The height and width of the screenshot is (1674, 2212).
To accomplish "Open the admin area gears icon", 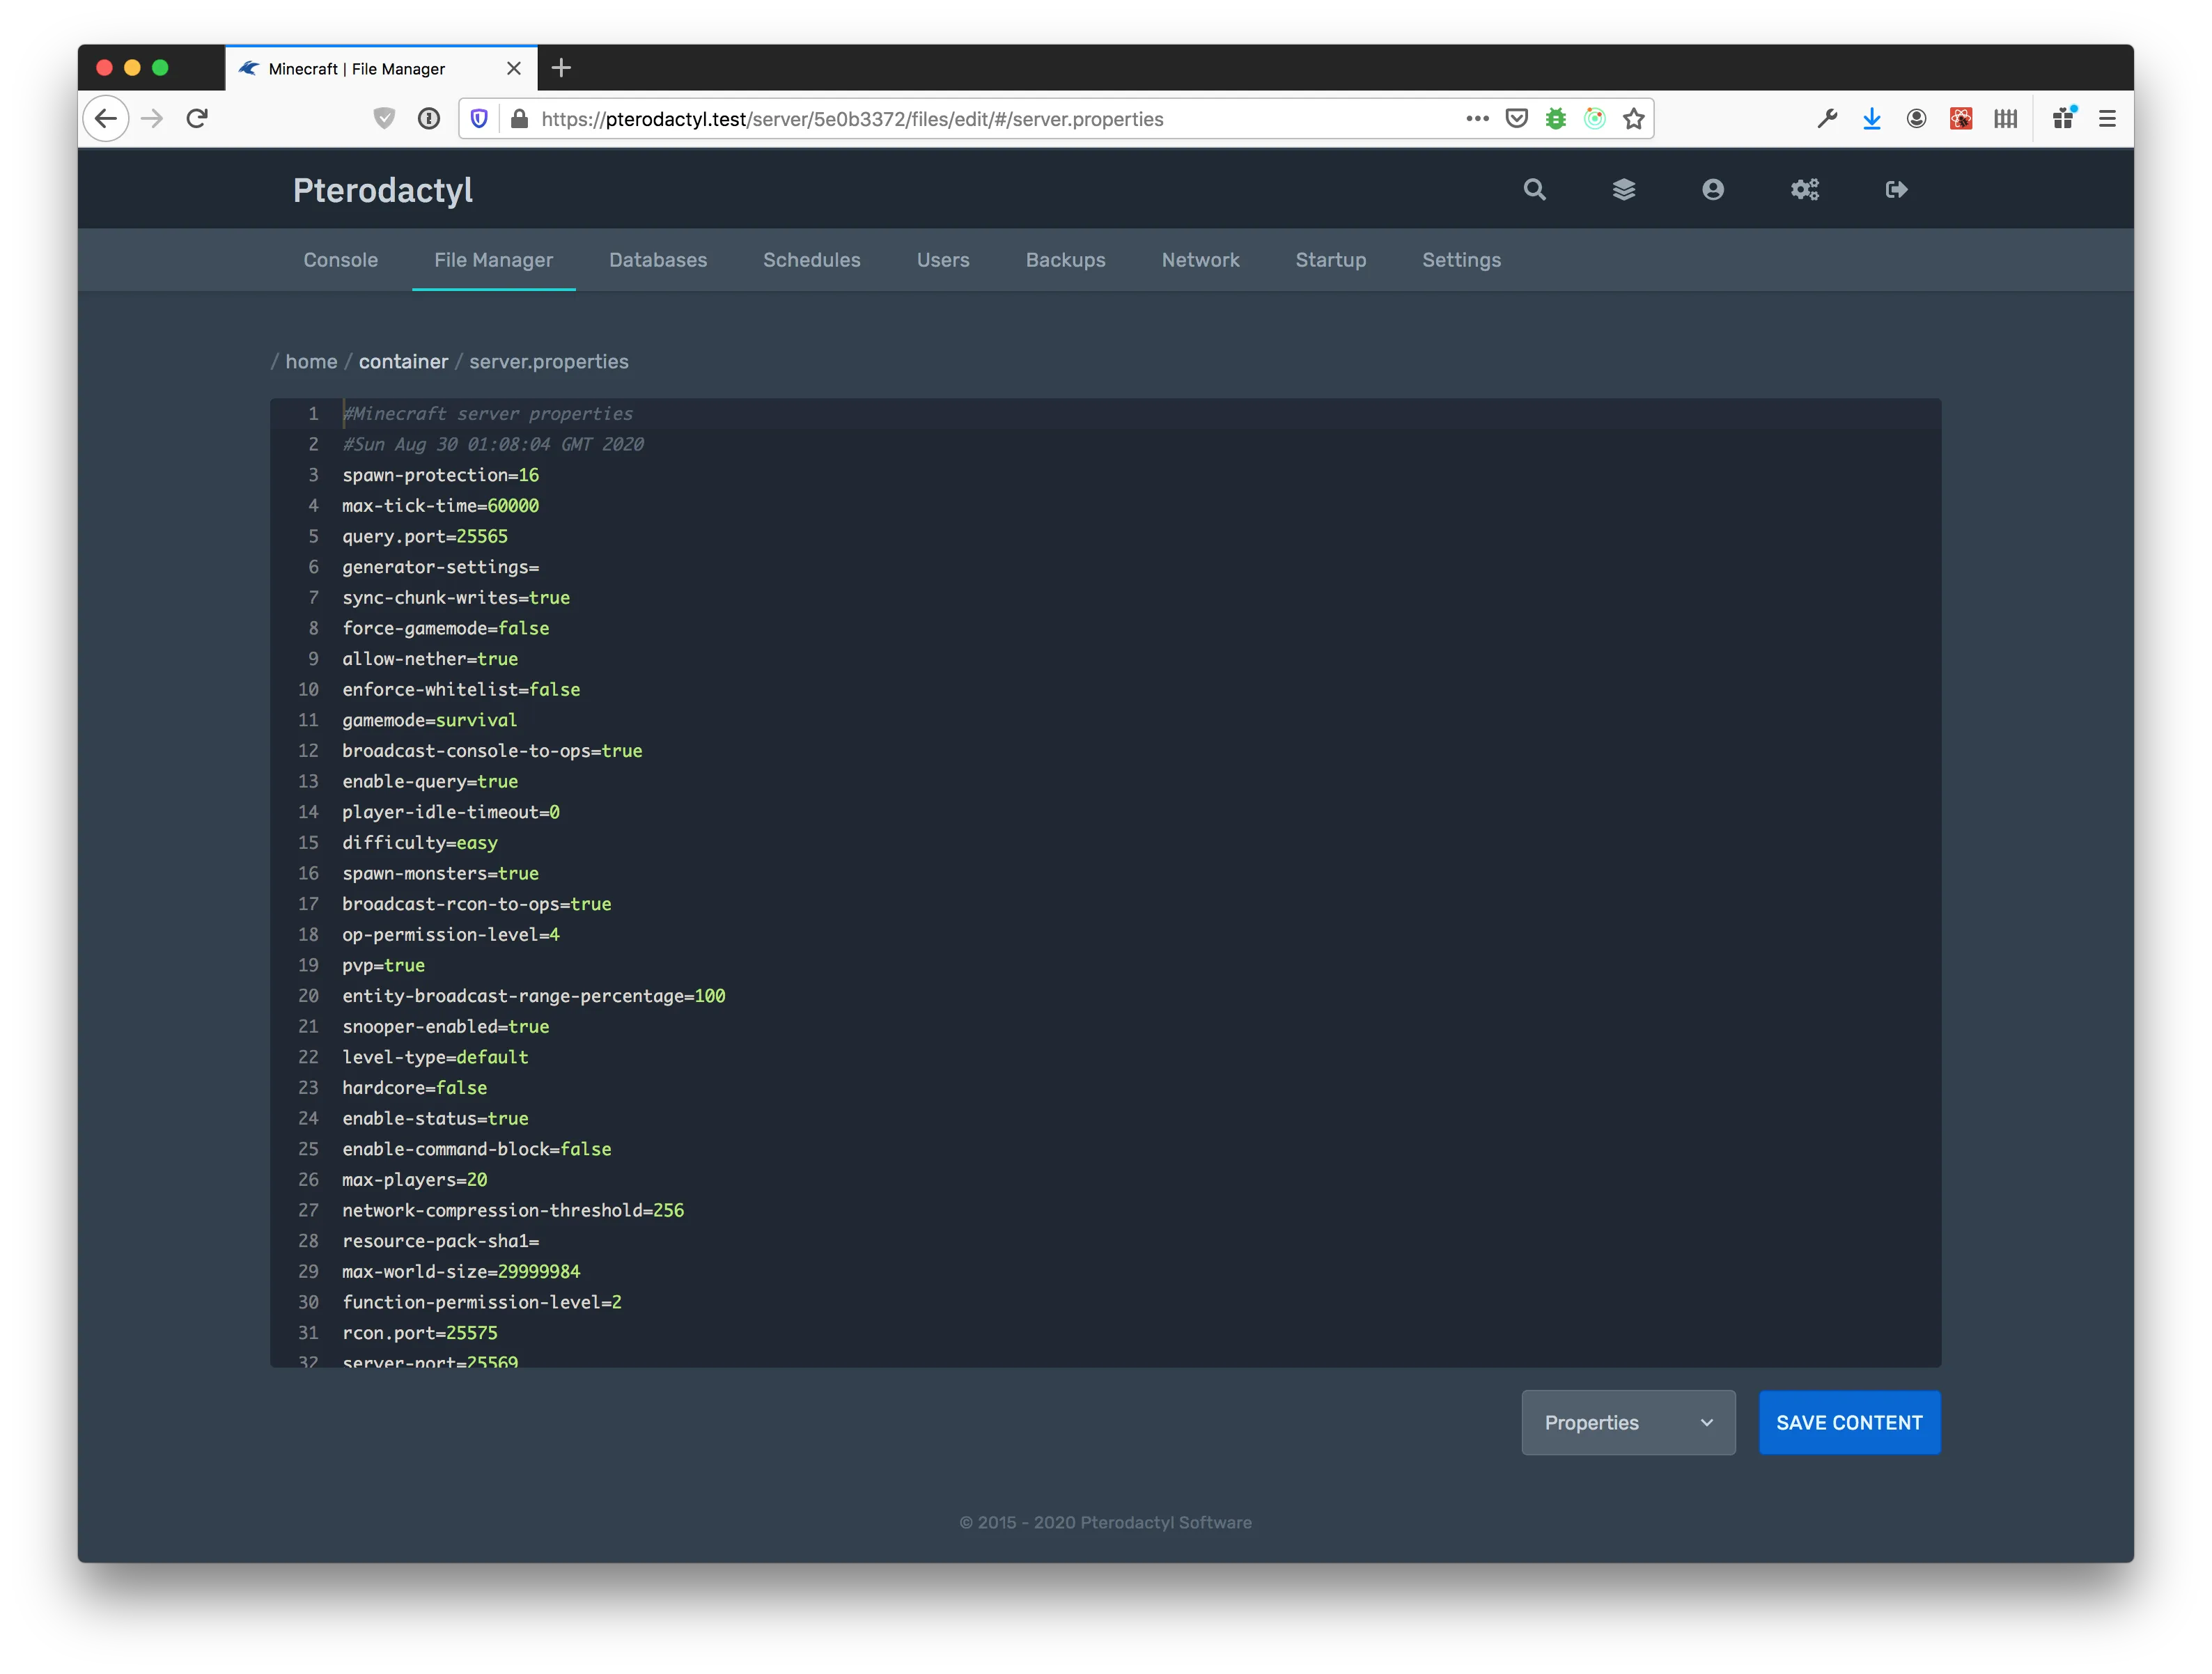I will click(1804, 189).
